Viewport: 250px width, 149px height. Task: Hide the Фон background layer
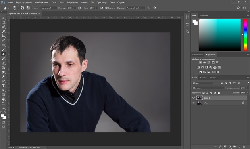click(x=194, y=103)
